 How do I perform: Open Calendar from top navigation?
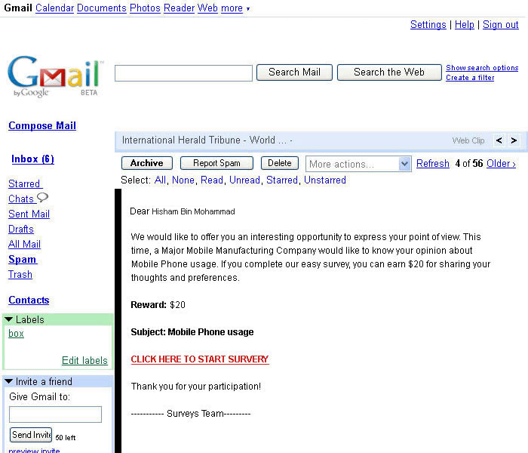point(54,8)
